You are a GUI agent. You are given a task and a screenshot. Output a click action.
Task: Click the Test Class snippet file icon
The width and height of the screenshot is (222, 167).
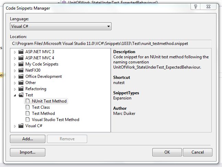click(27, 107)
